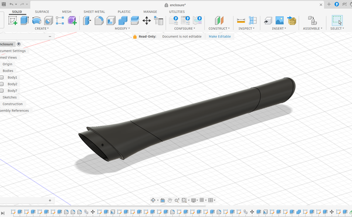Open a new document tab with plus
352x217 pixels.
(x=329, y=4)
